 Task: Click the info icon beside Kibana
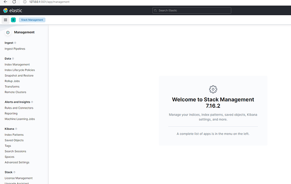(x=16, y=129)
